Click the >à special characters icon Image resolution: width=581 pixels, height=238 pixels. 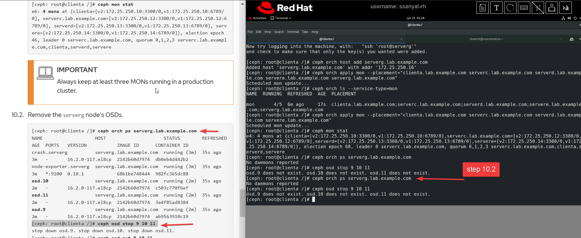(566, 8)
